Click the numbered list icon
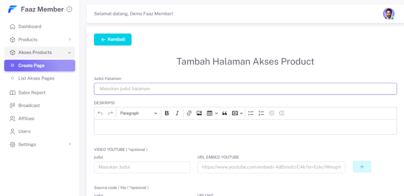Viewport: 404px width, 196px height. 261,113
